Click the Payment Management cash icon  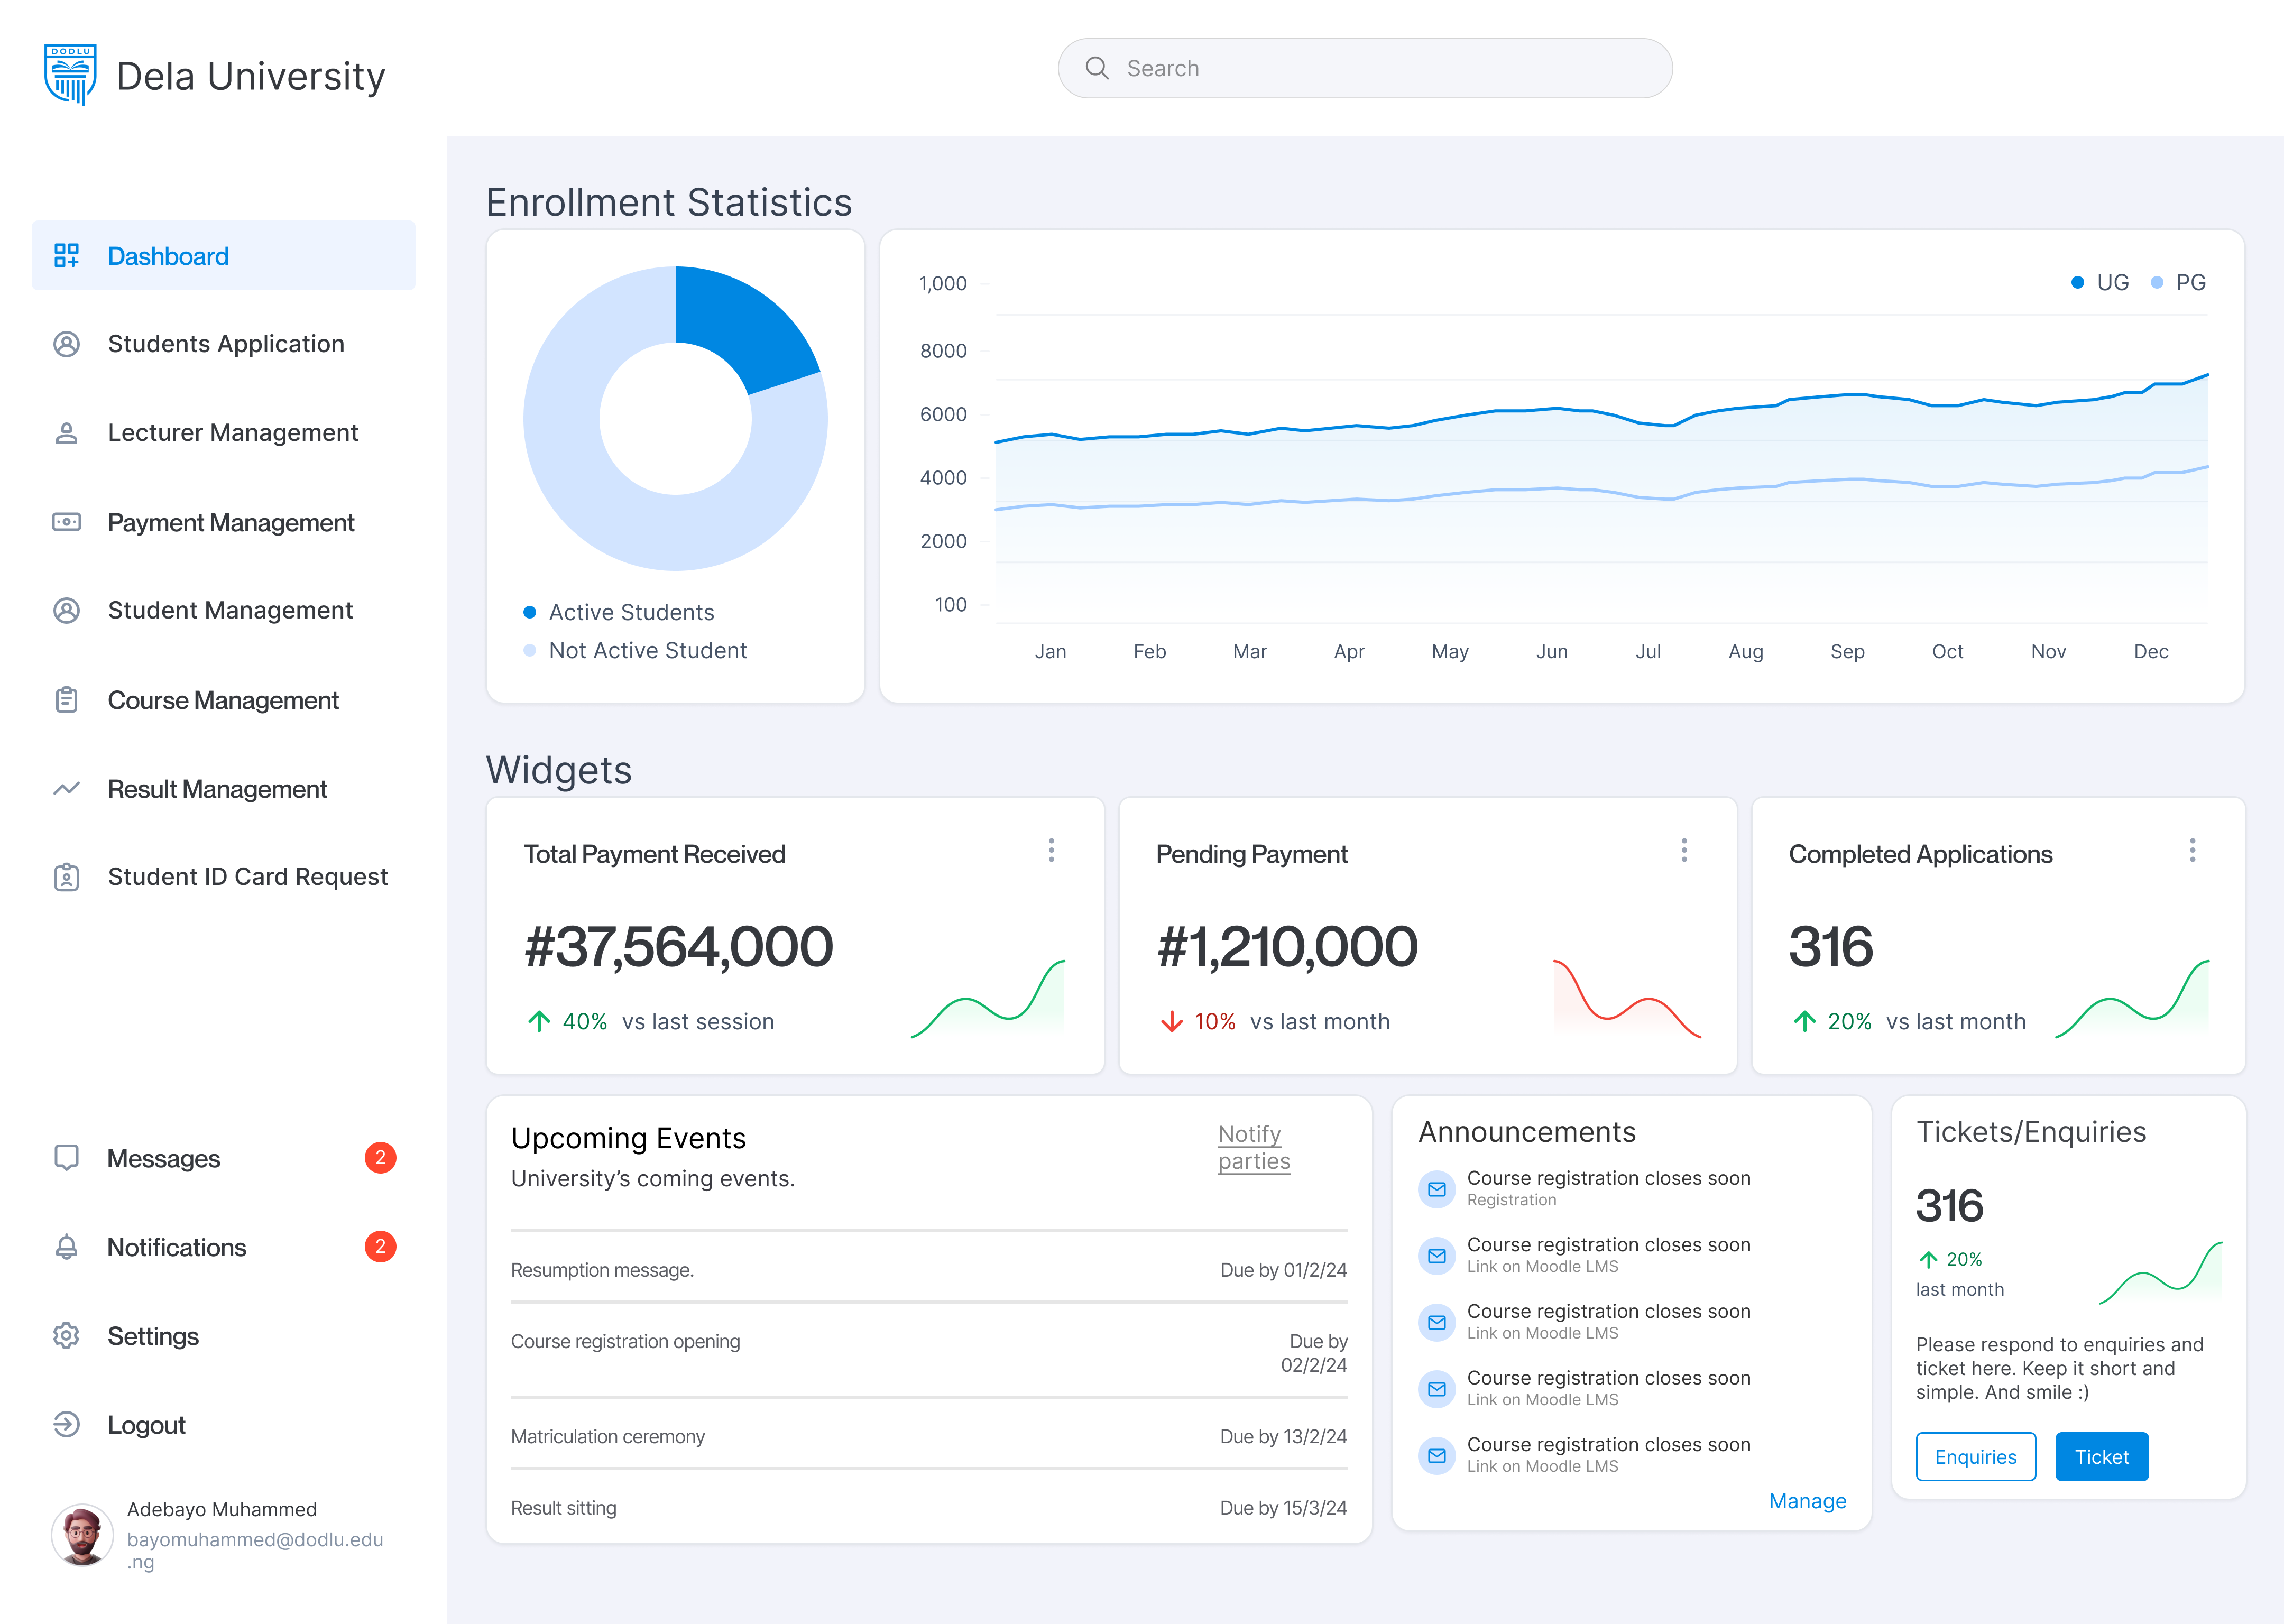point(66,522)
